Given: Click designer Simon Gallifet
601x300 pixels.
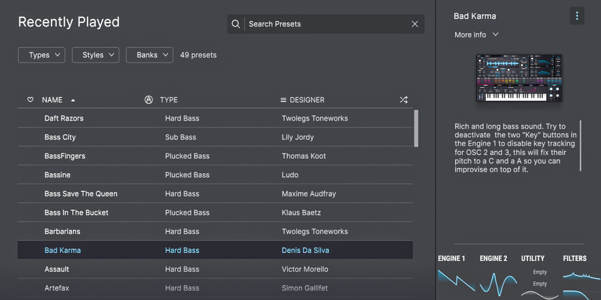Looking at the screenshot, I should [x=305, y=288].
